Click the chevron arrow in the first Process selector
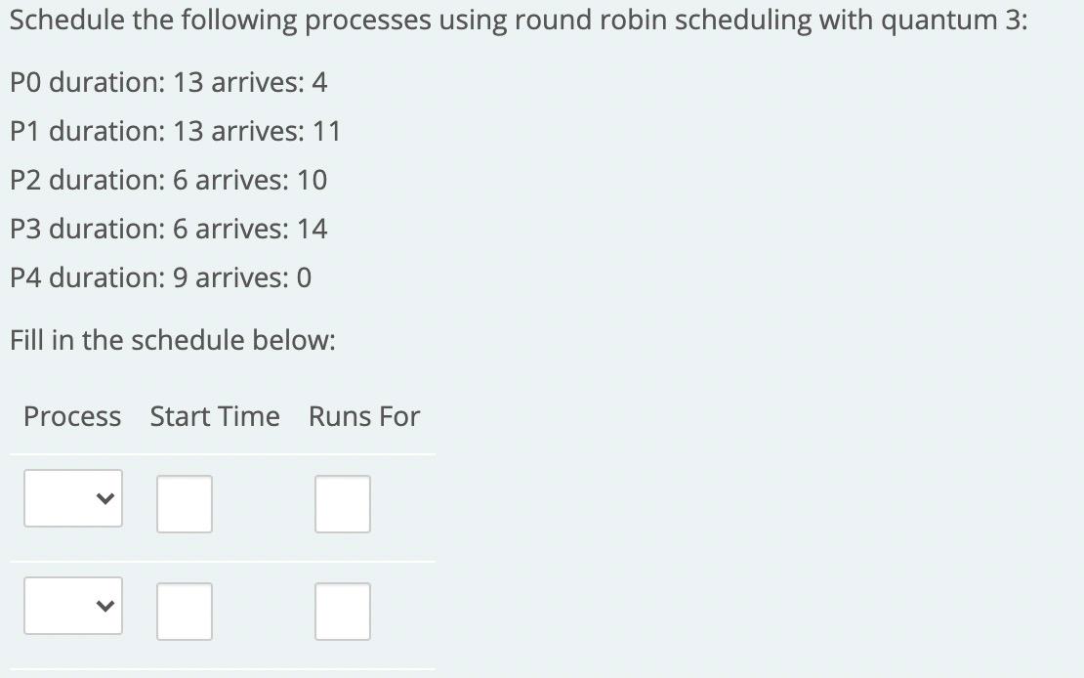This screenshot has width=1084, height=678. 104,498
